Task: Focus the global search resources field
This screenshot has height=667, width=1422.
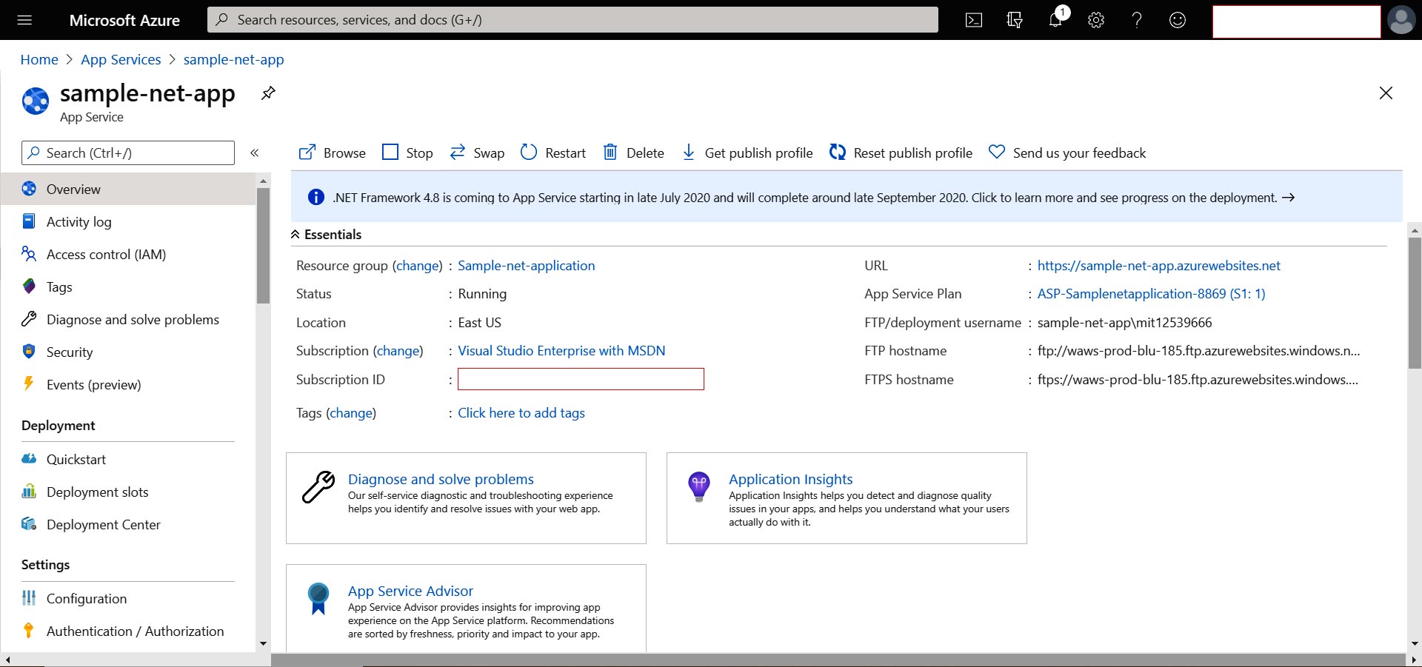Action: [573, 20]
